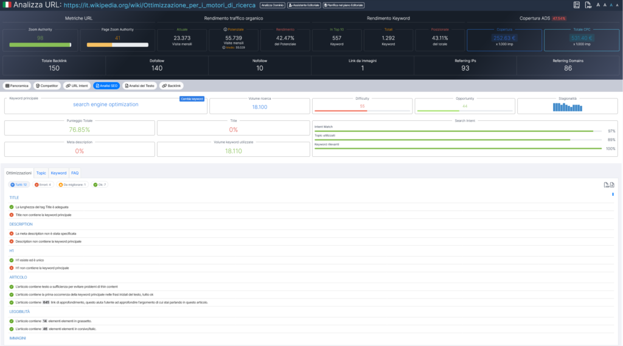
Task: Filter by Ok: 7 chip
Action: (x=100, y=185)
